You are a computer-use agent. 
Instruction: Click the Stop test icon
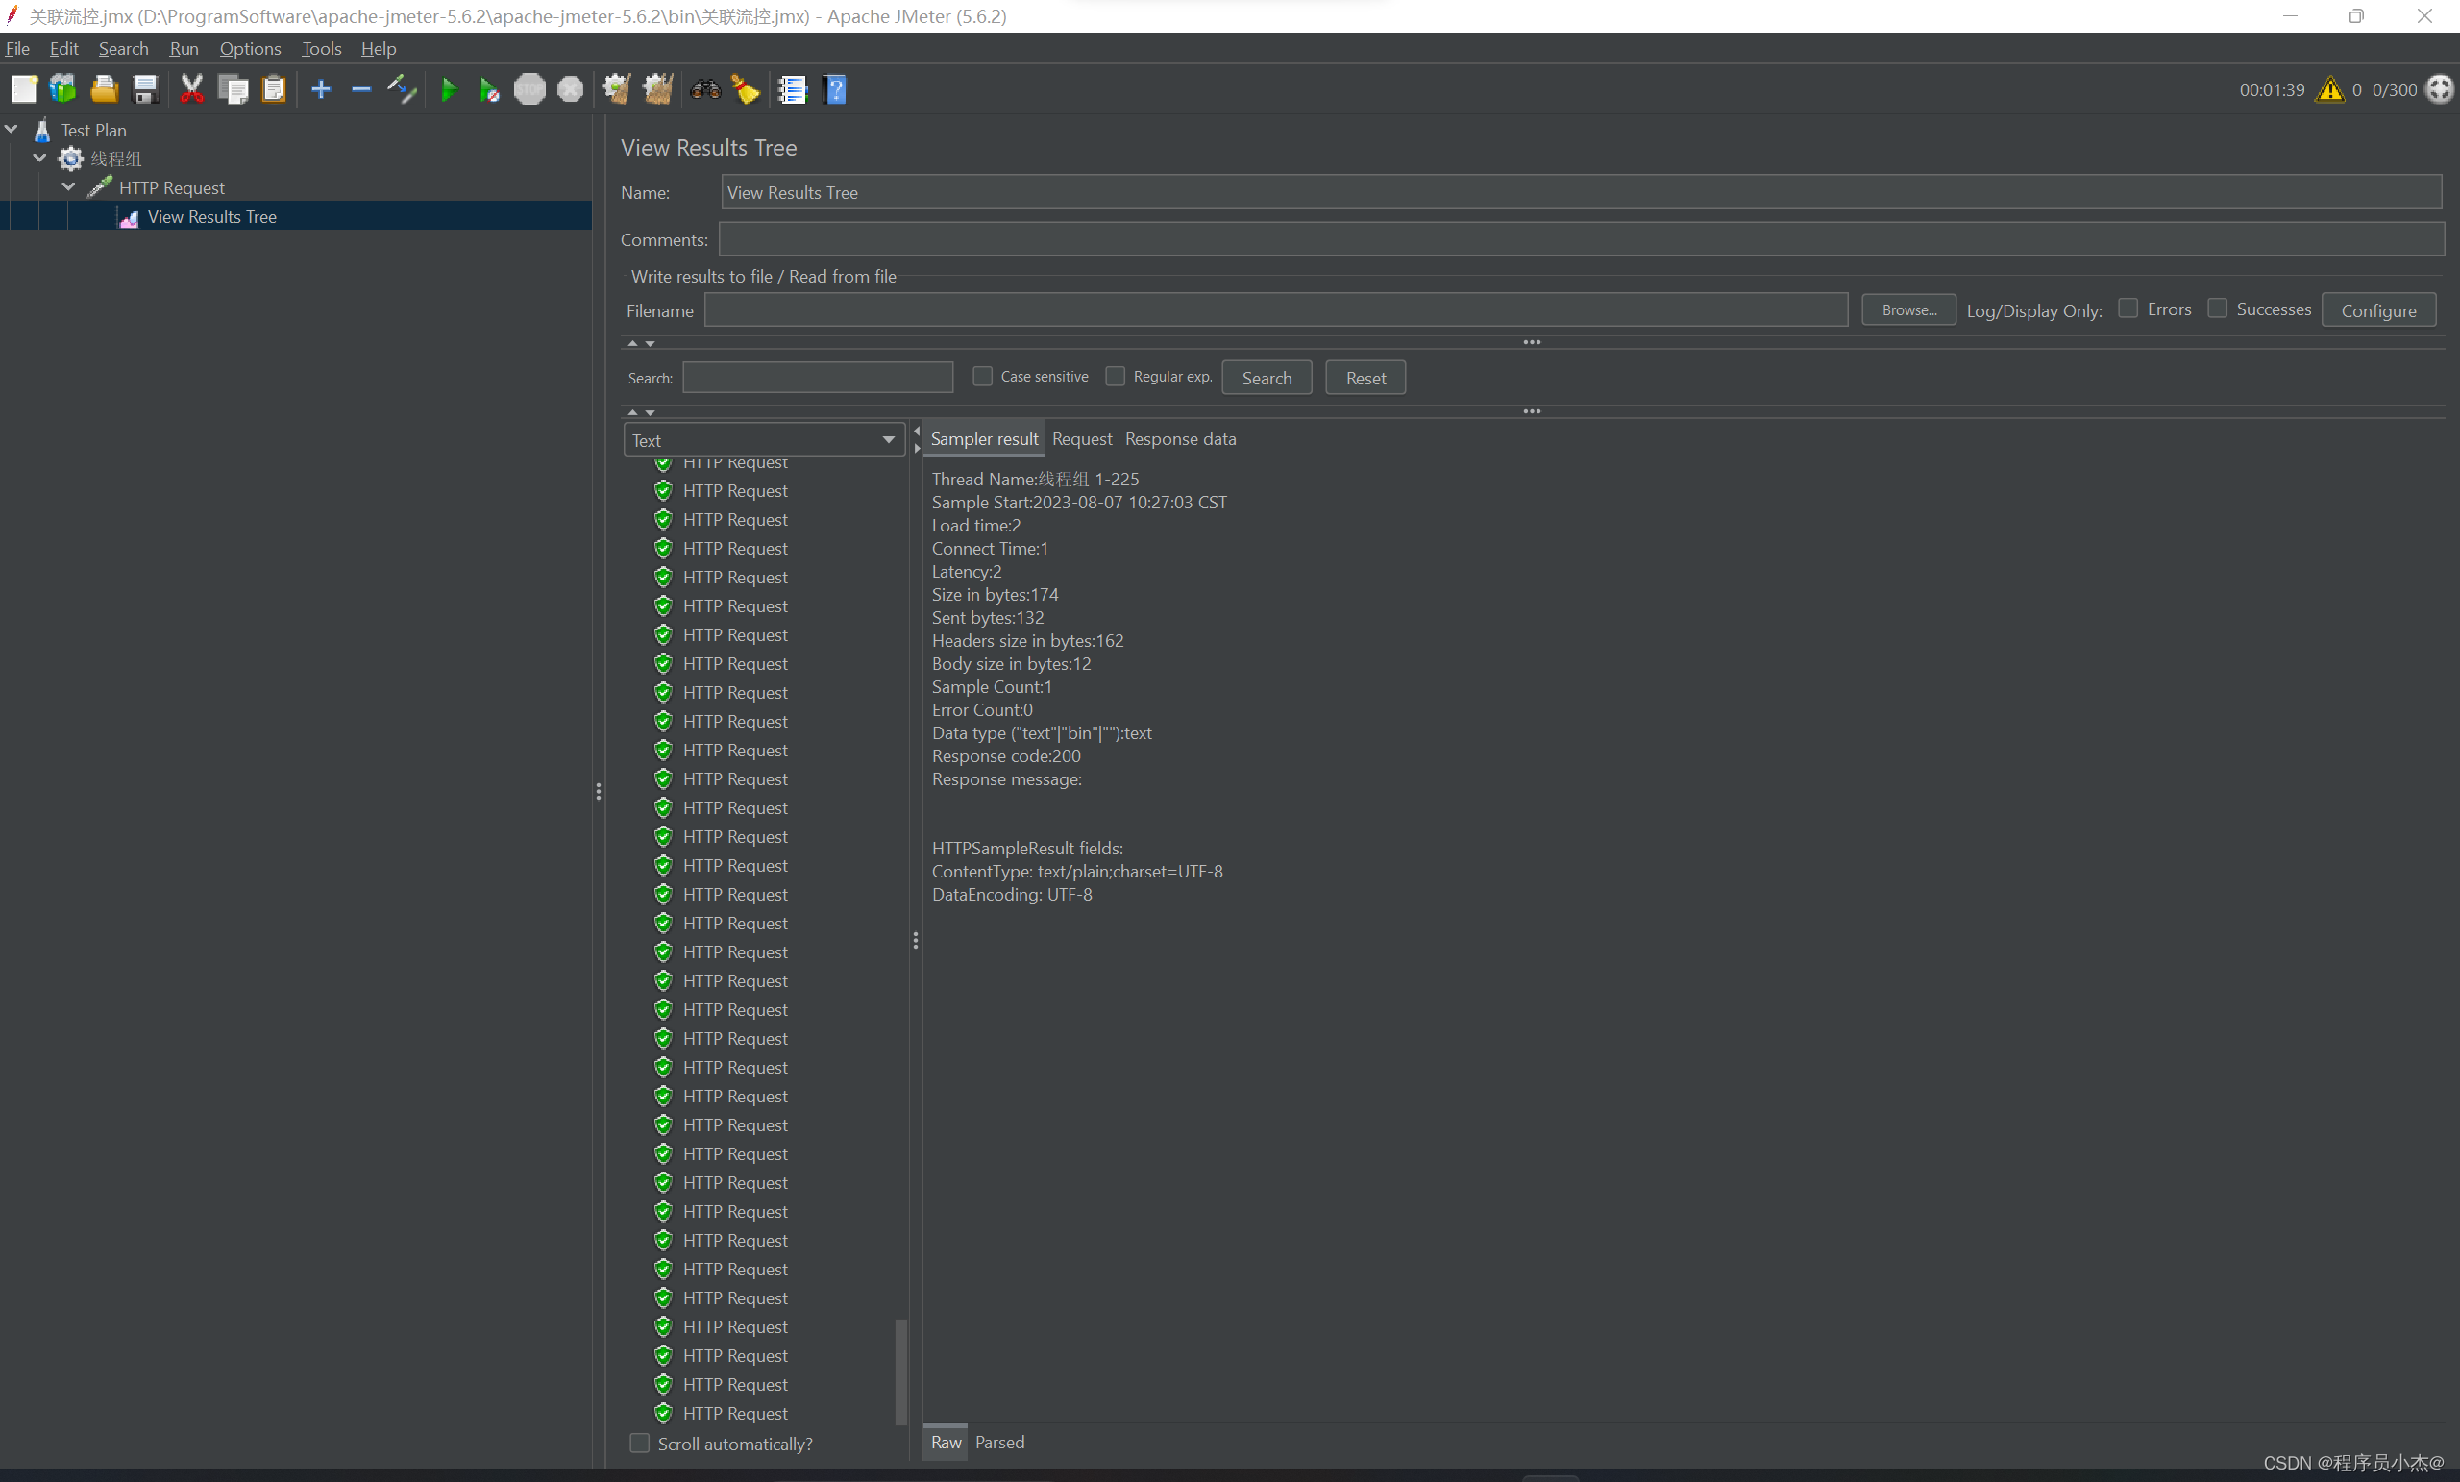[x=529, y=90]
